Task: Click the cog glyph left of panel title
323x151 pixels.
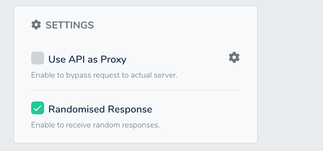Action: click(36, 25)
